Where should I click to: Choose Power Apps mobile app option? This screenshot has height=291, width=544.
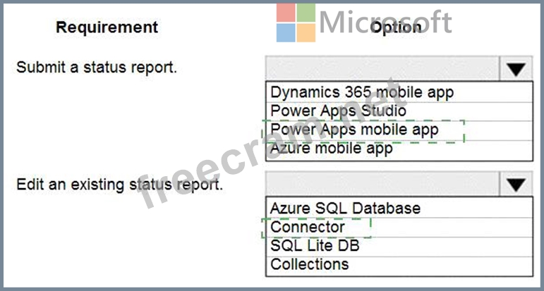(399, 130)
